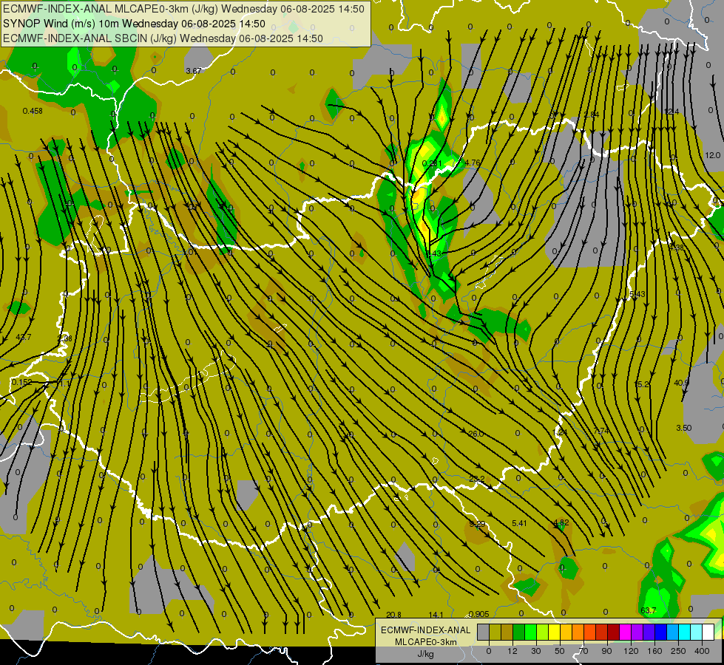Click the map value 0.905

point(478,614)
